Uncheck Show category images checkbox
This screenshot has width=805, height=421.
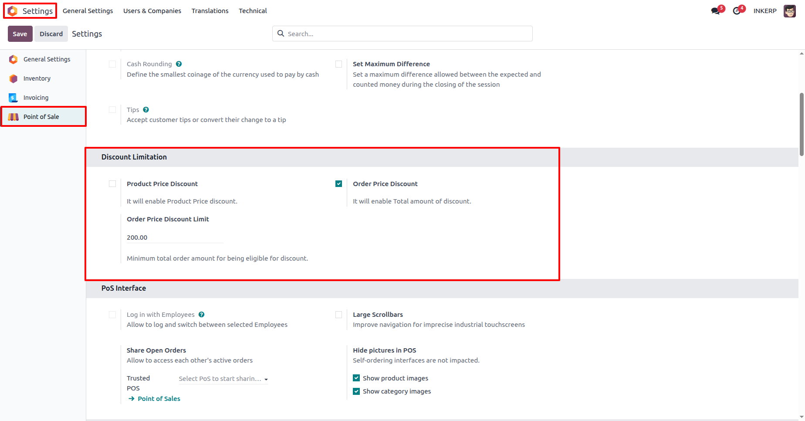click(356, 391)
